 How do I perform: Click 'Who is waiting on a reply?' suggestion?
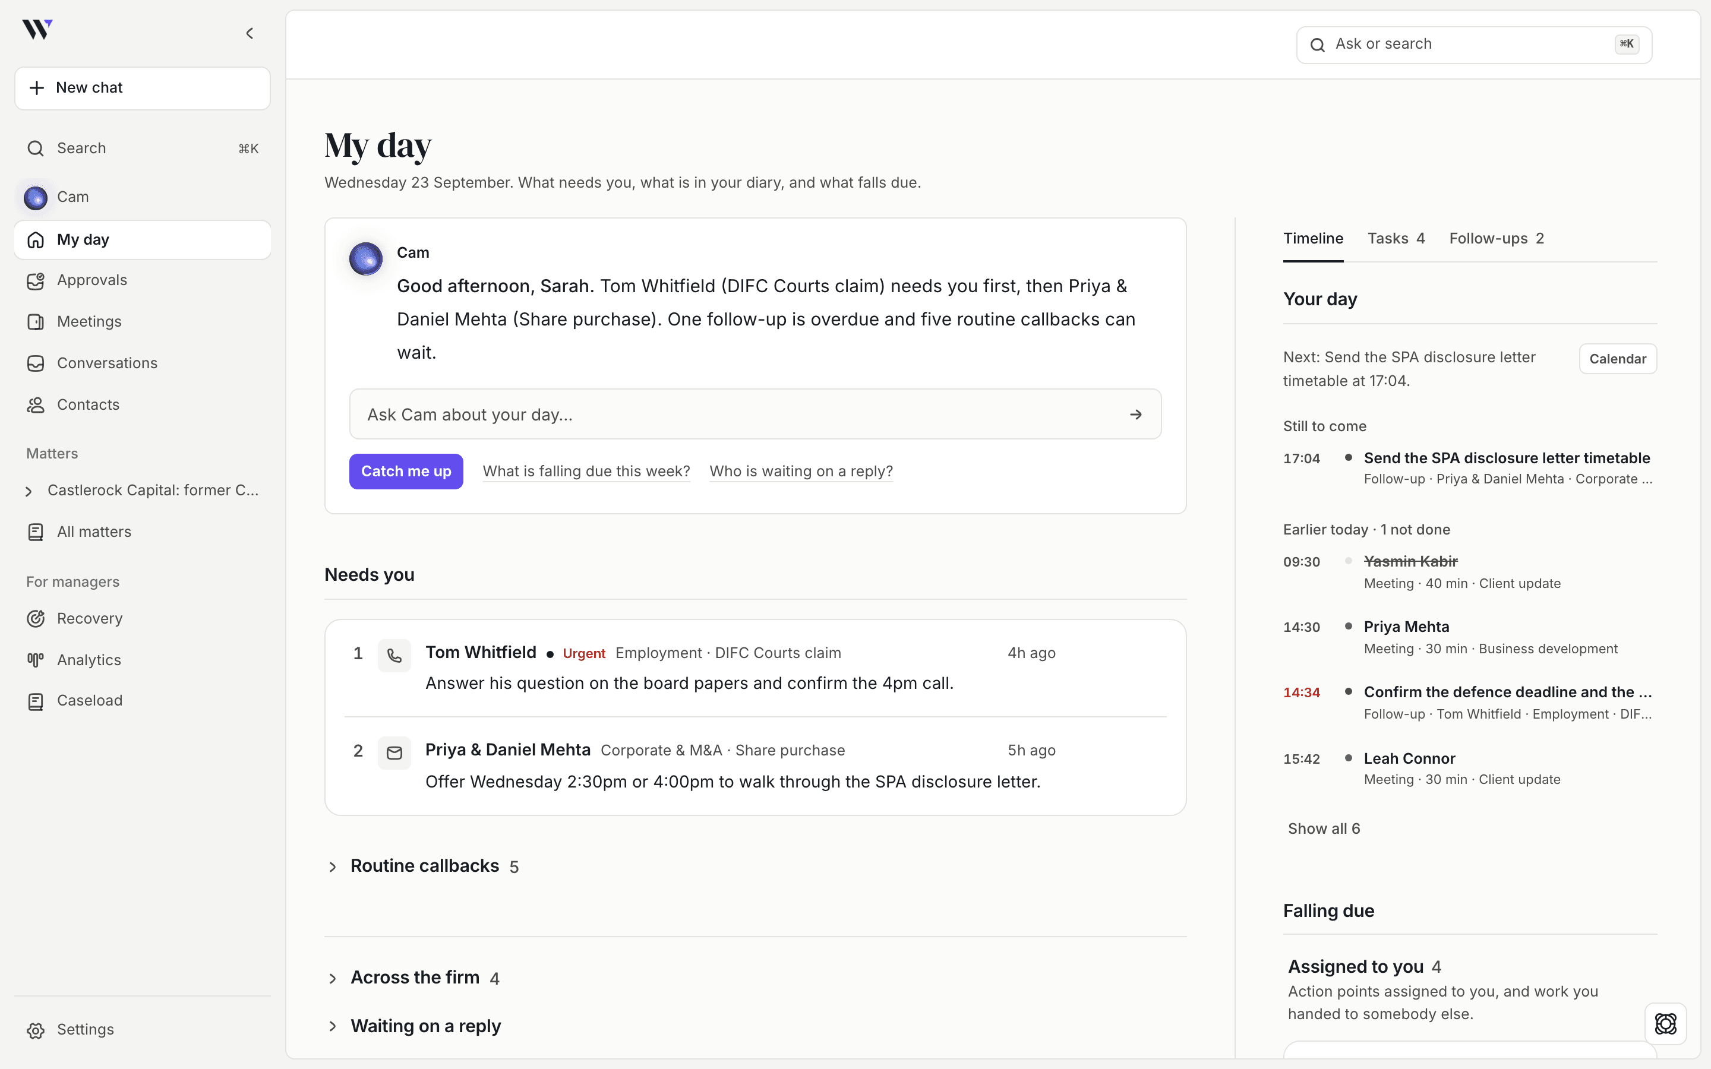click(x=801, y=472)
